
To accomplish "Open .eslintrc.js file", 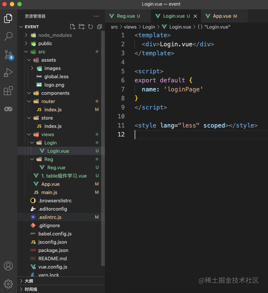I will 61,217.
